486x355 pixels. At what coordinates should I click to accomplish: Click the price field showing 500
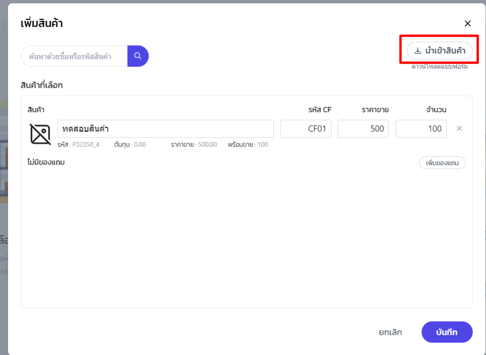coord(363,129)
